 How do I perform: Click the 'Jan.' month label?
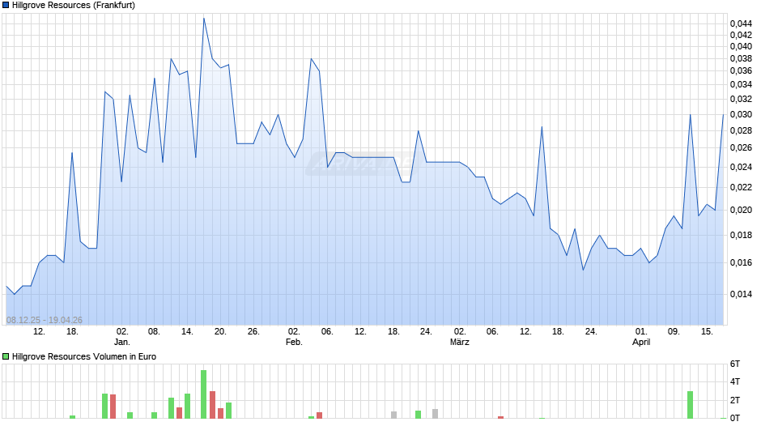click(121, 342)
